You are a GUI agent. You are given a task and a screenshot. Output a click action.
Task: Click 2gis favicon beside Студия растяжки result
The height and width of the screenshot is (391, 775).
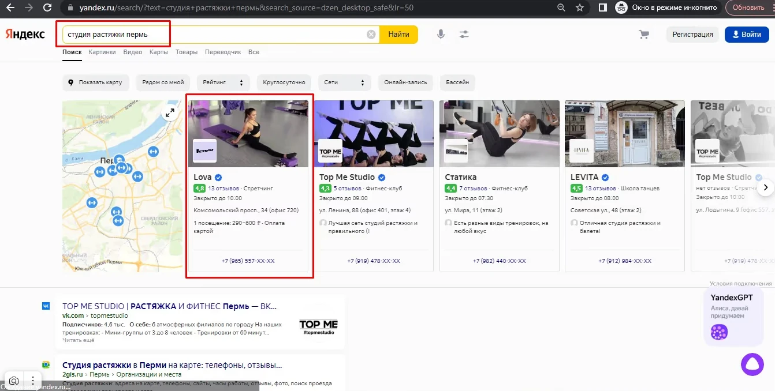pyautogui.click(x=46, y=364)
